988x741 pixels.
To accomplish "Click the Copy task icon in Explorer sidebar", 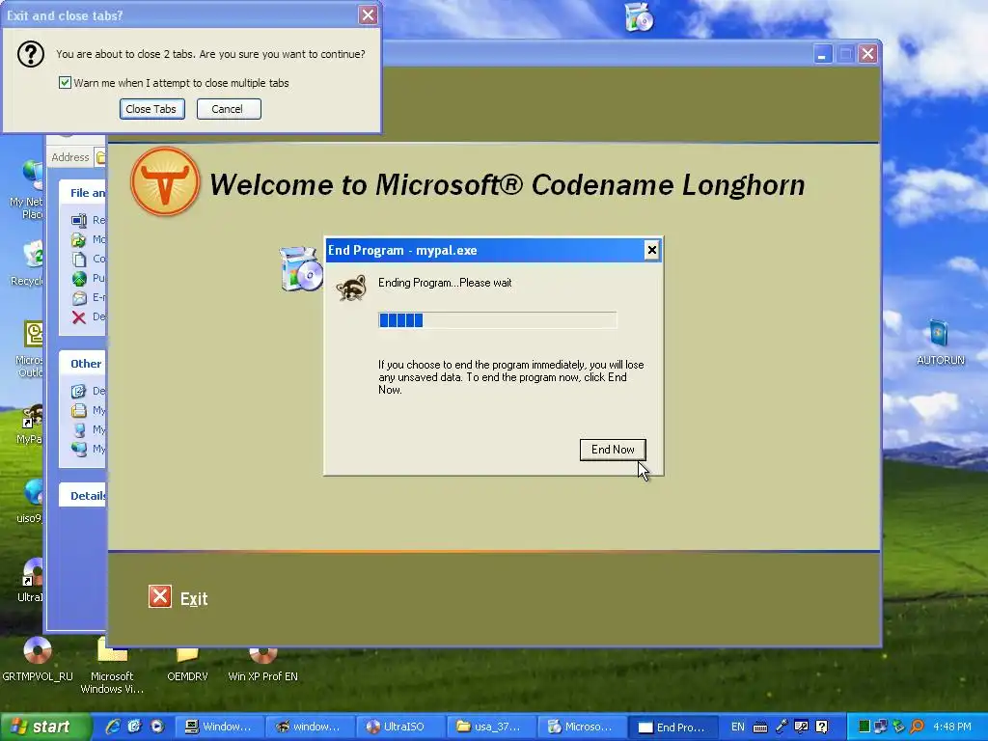I will (x=79, y=259).
